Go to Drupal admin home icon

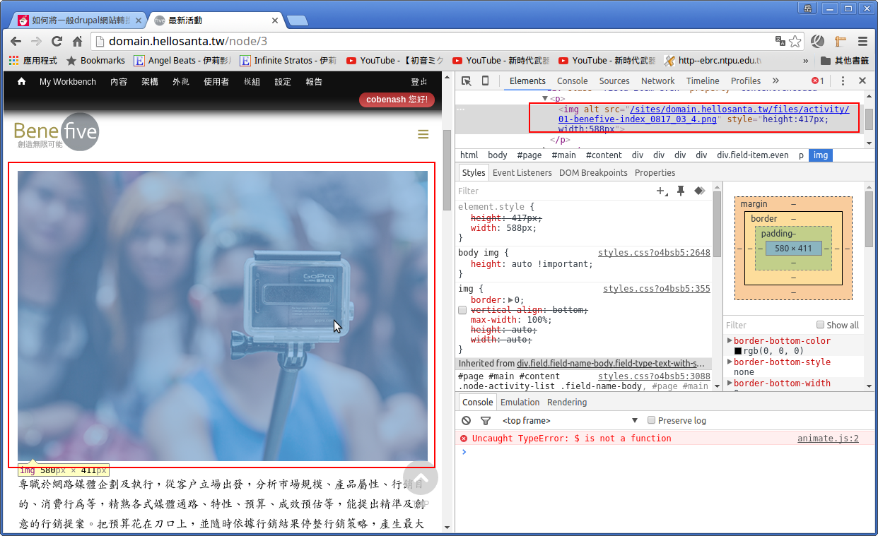click(21, 81)
